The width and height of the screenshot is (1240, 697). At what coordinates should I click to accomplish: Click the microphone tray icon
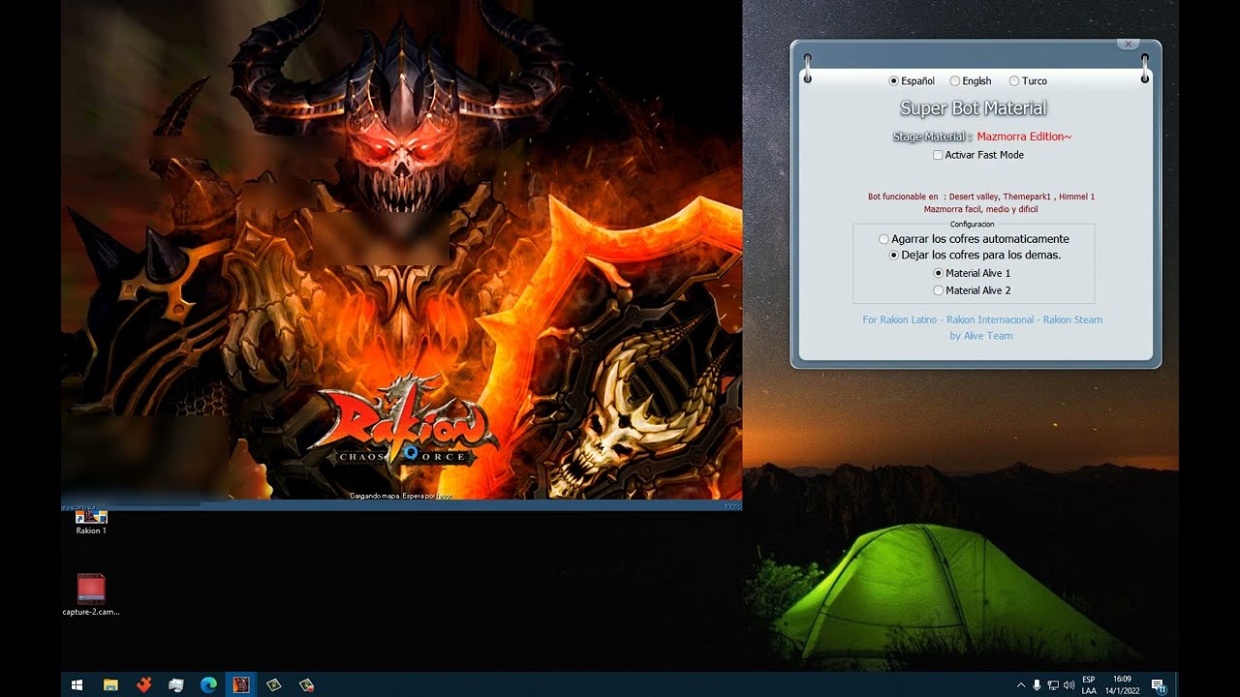click(1037, 684)
